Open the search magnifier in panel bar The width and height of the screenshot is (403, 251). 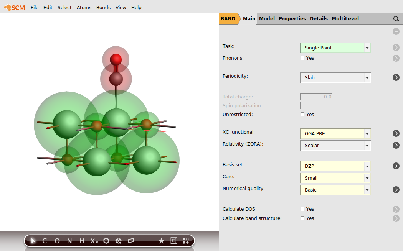(396, 19)
